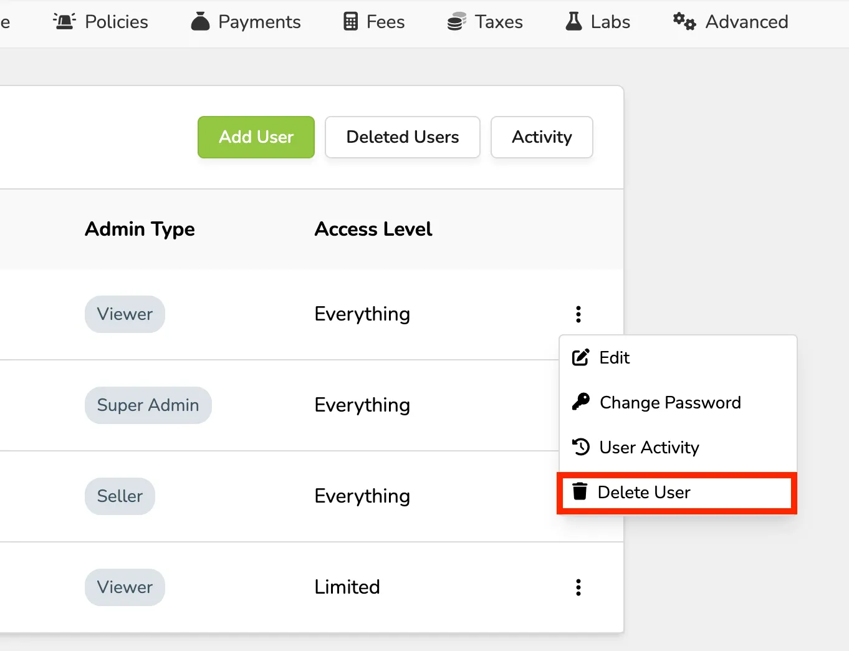Click the history clock icon
Image resolution: width=849 pixels, height=651 pixels.
pos(581,447)
